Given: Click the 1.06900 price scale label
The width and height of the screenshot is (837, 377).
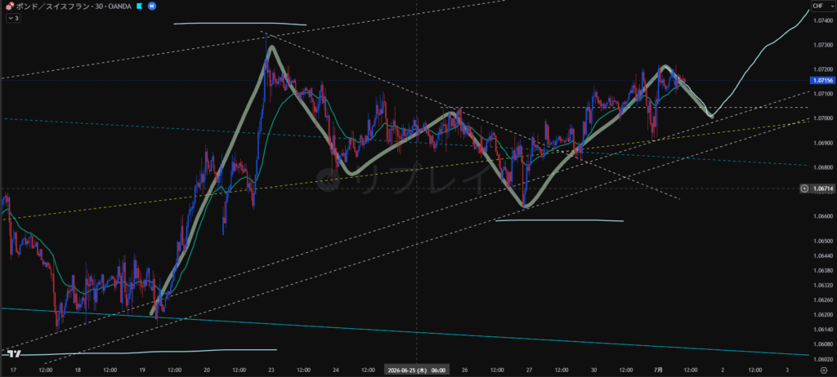Looking at the screenshot, I should (822, 143).
